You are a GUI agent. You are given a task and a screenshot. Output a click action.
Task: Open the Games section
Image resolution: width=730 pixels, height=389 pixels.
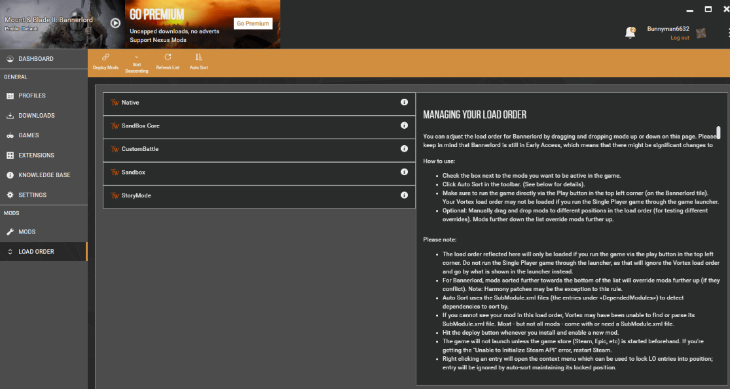tap(44, 135)
